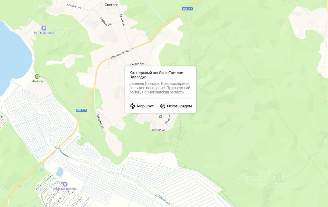The height and width of the screenshot is (207, 328).
Task: Click the location pin below the popup
Action: [x=161, y=117]
